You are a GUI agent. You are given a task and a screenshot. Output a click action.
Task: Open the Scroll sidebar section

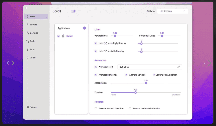click(36, 17)
